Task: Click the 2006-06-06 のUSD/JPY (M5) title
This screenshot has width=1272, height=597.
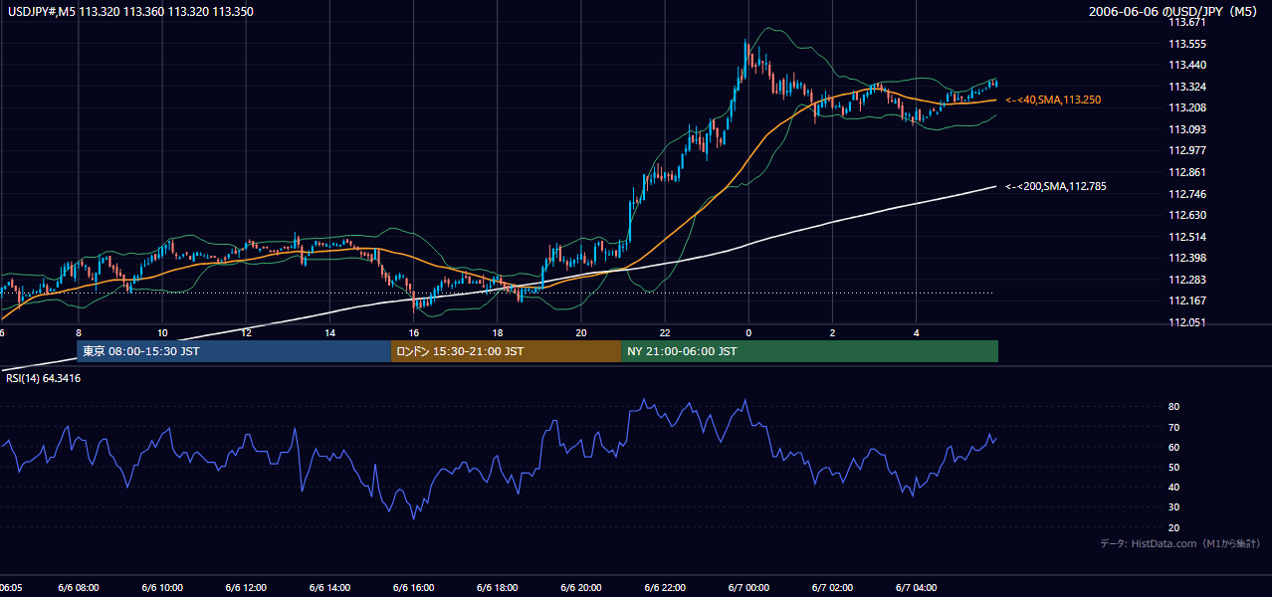Action: (x=1174, y=12)
